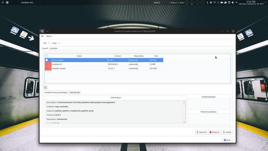268x151 pixels.
Task: Open the File menu in the menu bar
Action: pos(42,36)
